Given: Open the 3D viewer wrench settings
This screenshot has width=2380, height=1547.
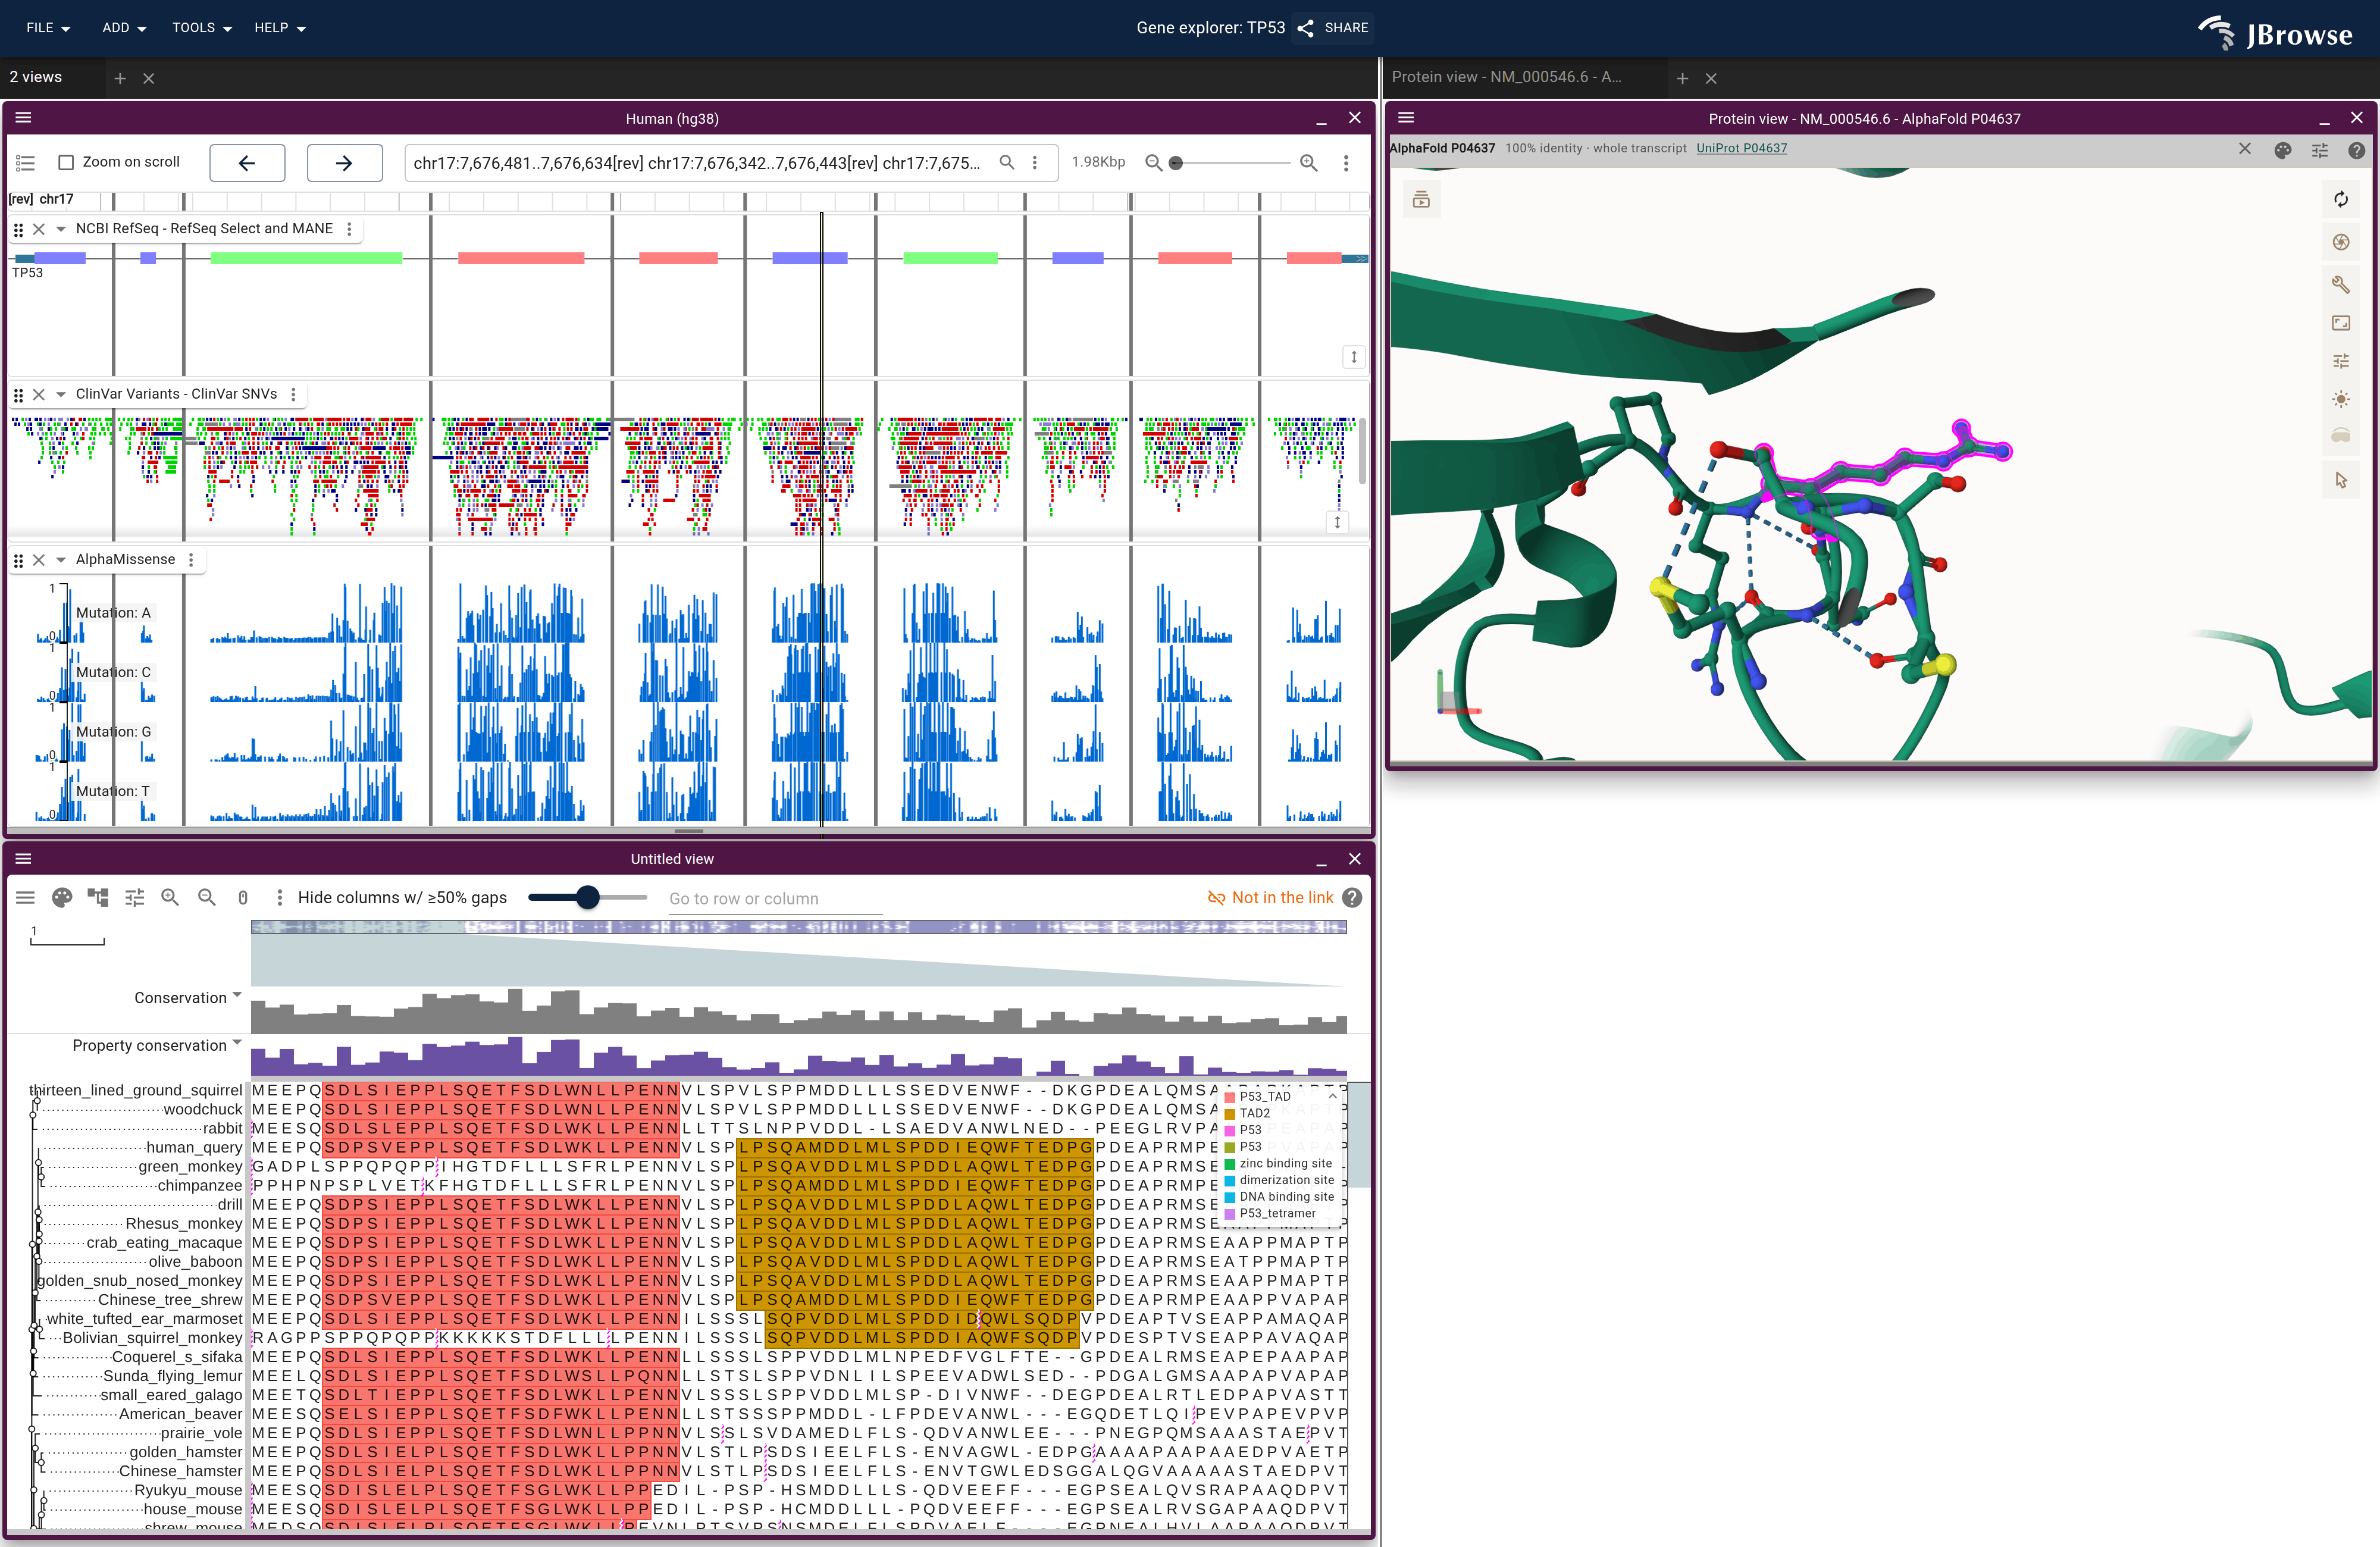Looking at the screenshot, I should pyautogui.click(x=2341, y=284).
